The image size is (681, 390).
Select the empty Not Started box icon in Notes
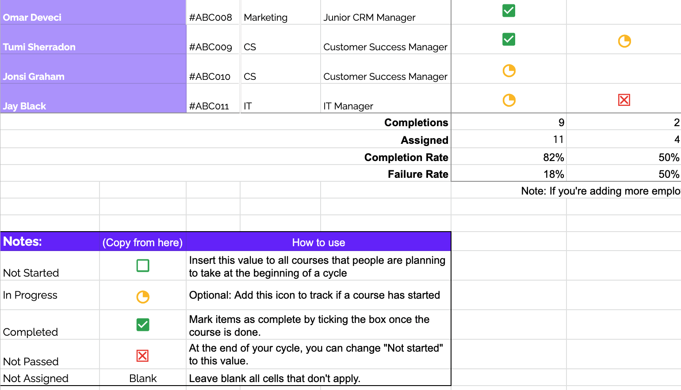143,266
